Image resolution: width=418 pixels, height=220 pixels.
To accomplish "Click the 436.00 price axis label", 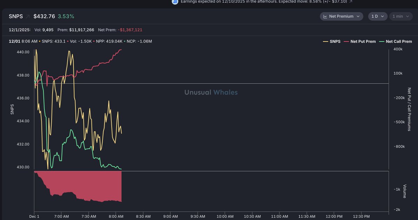I will [23, 98].
